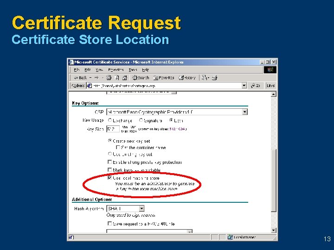Viewport: 334px width, 250px height.
Task: Click the Additional Options heading text
Action: tap(92, 200)
